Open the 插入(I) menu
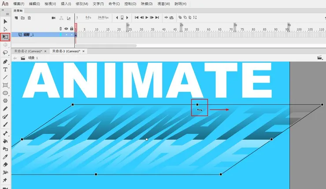This screenshot has width=326, height=189. click(66, 4)
